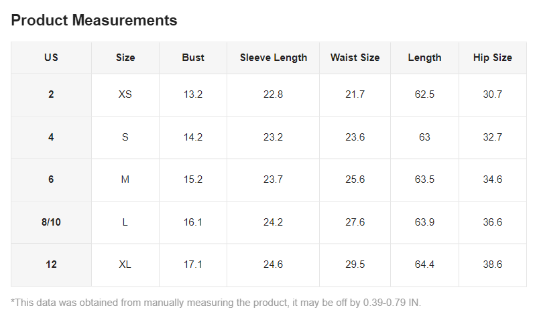Click the bust value 17.1 for XL
The height and width of the screenshot is (314, 537).
coord(193,264)
